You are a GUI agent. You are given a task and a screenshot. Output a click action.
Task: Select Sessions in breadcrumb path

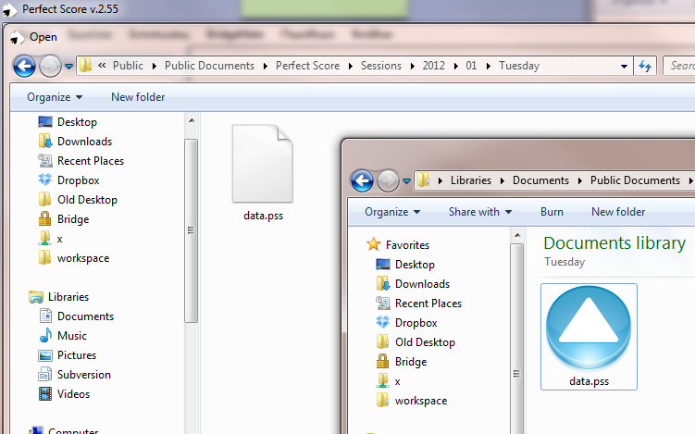pyautogui.click(x=380, y=66)
